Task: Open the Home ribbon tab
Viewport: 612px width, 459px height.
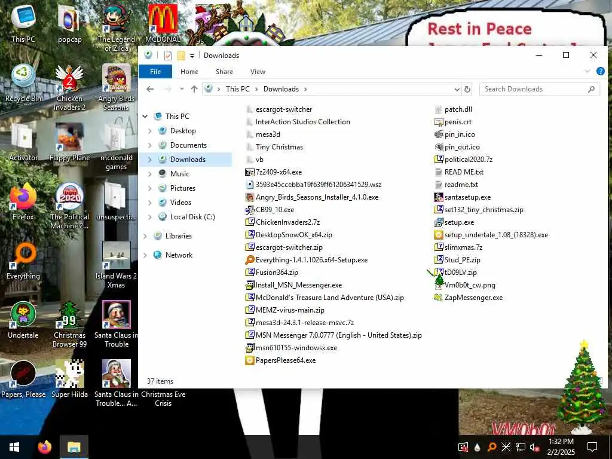Action: 189,72
